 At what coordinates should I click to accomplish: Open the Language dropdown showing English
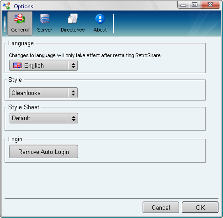[43, 66]
